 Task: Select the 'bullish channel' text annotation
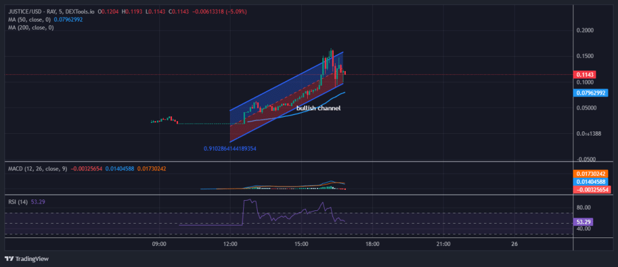pyautogui.click(x=319, y=108)
